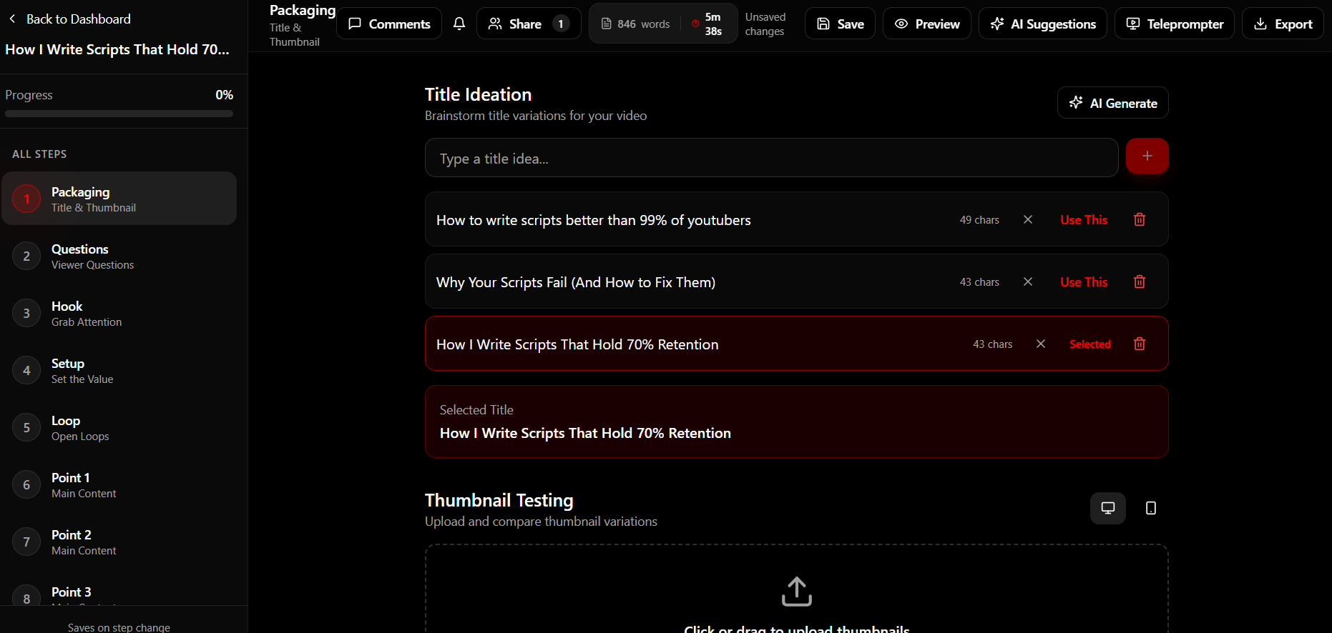The width and height of the screenshot is (1332, 633).
Task: Click the 'Title Ideation' heading
Action: pyautogui.click(x=478, y=94)
